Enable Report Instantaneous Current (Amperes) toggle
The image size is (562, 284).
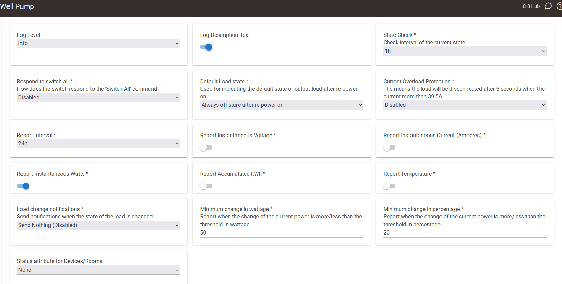(389, 147)
